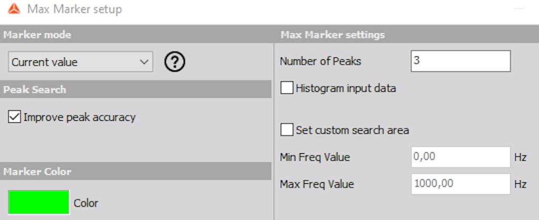This screenshot has width=539, height=220.
Task: Select the Max Freq Value field
Action: click(x=461, y=184)
